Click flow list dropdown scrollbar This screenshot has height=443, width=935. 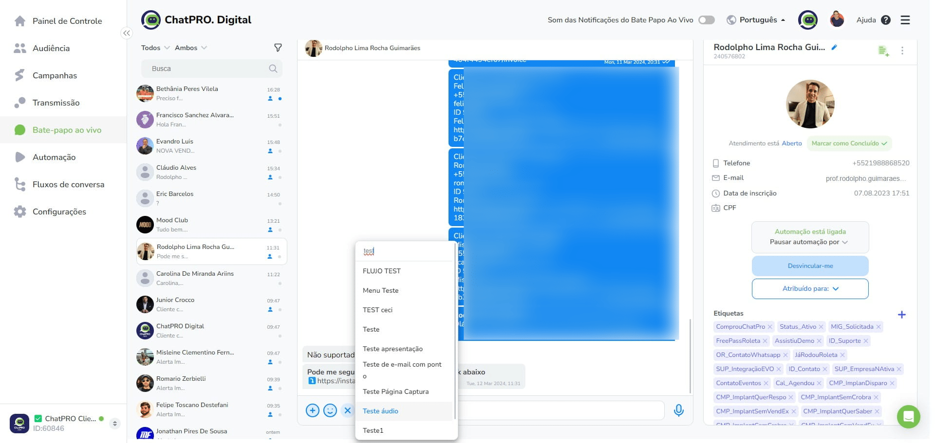(455, 331)
